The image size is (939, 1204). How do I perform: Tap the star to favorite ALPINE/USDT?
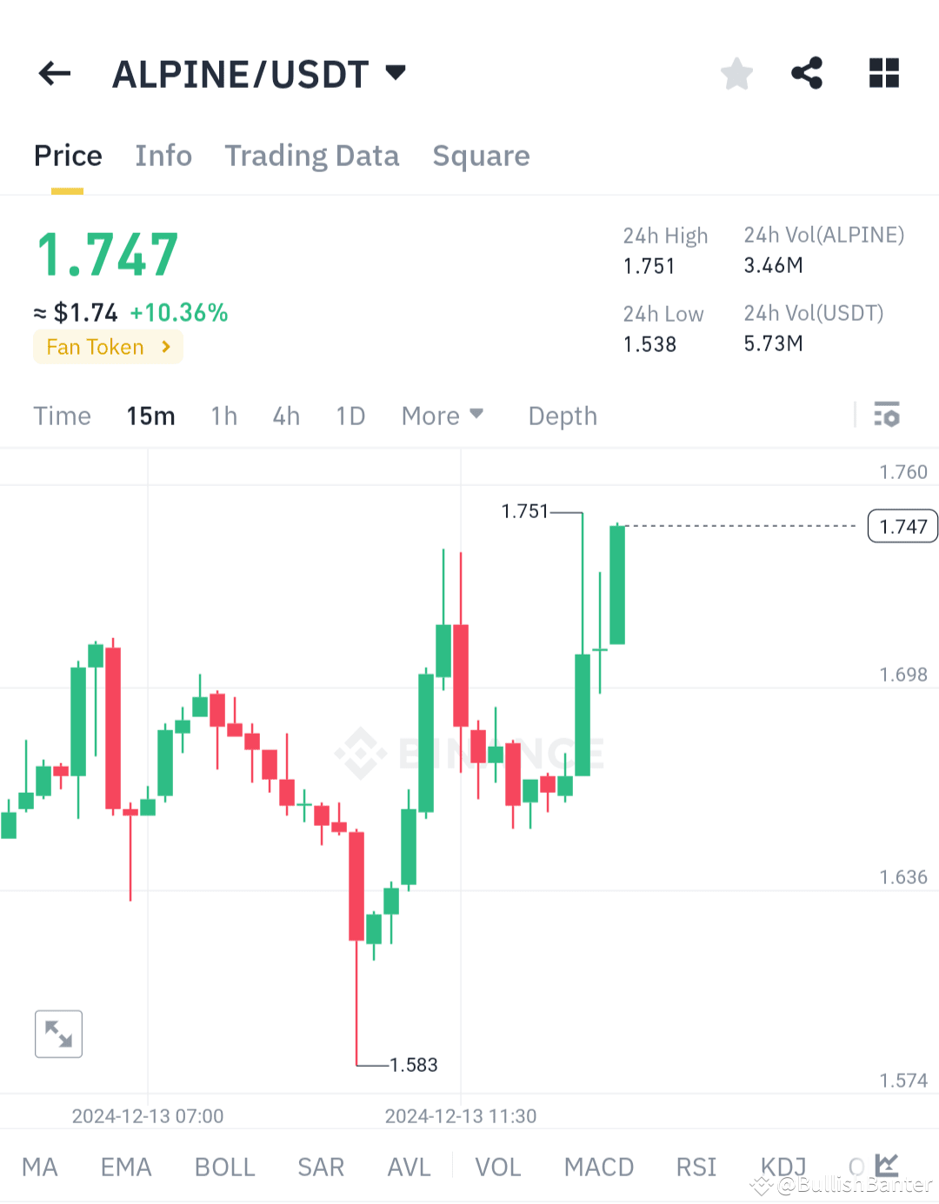[x=736, y=73]
